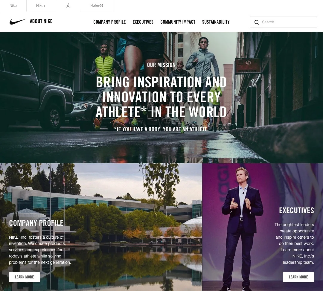This screenshot has width=323, height=291.
Task: Go to Community Impact menu item
Action: coord(178,22)
